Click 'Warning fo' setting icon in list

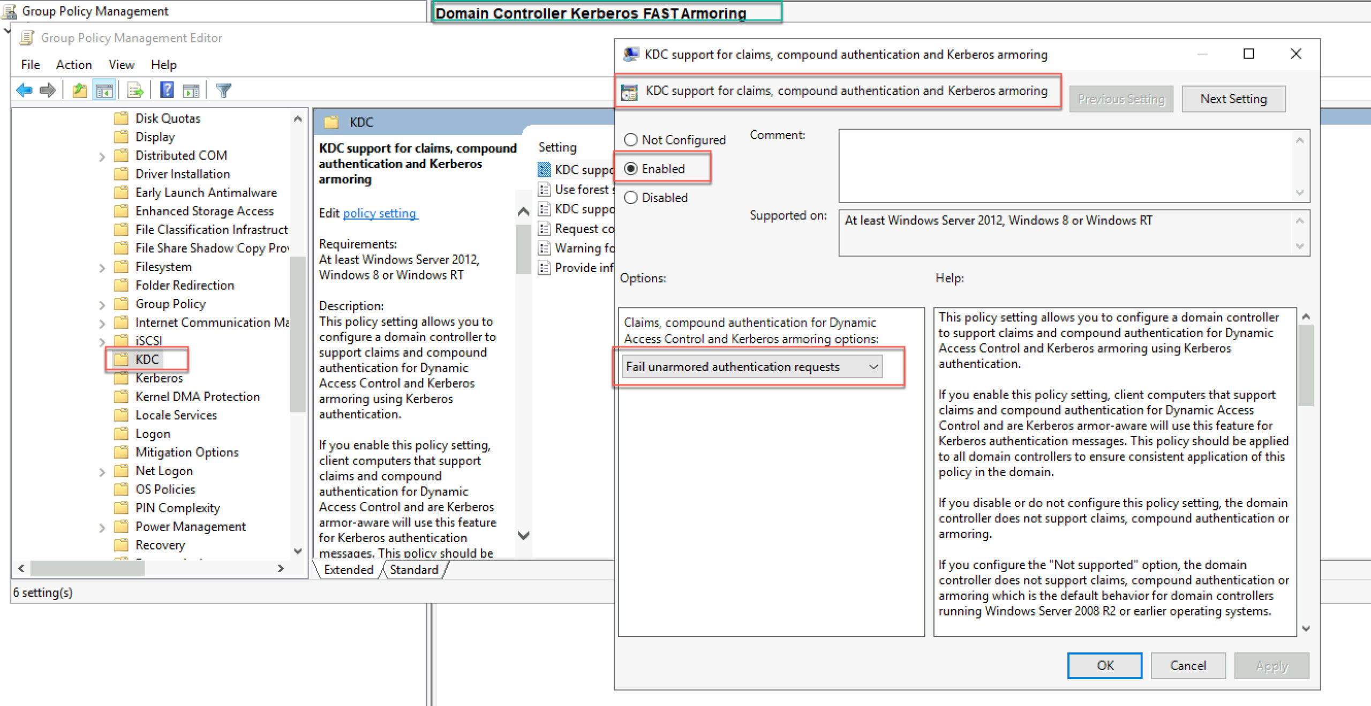point(544,248)
